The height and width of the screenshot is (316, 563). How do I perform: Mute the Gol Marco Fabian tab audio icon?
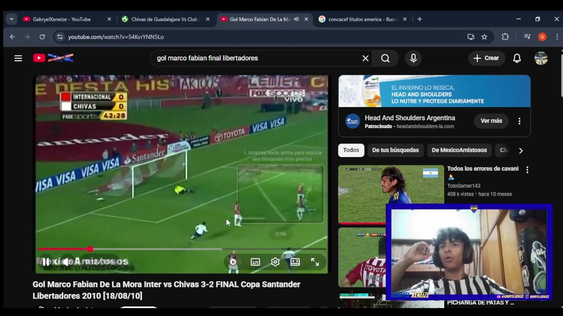(x=296, y=19)
